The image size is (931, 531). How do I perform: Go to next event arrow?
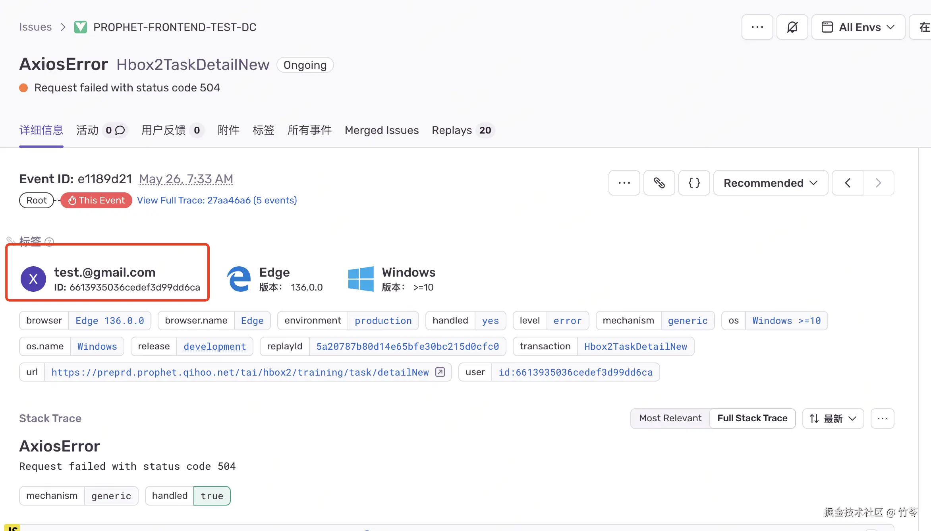click(x=878, y=183)
